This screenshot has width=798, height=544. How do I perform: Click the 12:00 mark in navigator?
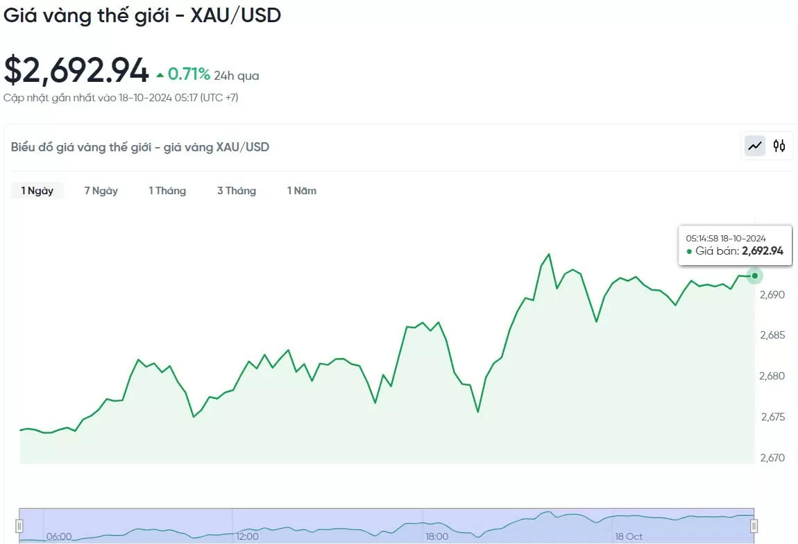[248, 536]
